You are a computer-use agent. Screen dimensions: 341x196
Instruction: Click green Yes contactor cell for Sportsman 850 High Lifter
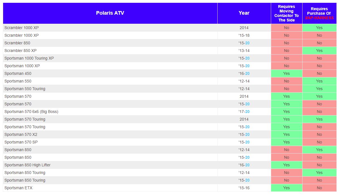tap(286, 165)
